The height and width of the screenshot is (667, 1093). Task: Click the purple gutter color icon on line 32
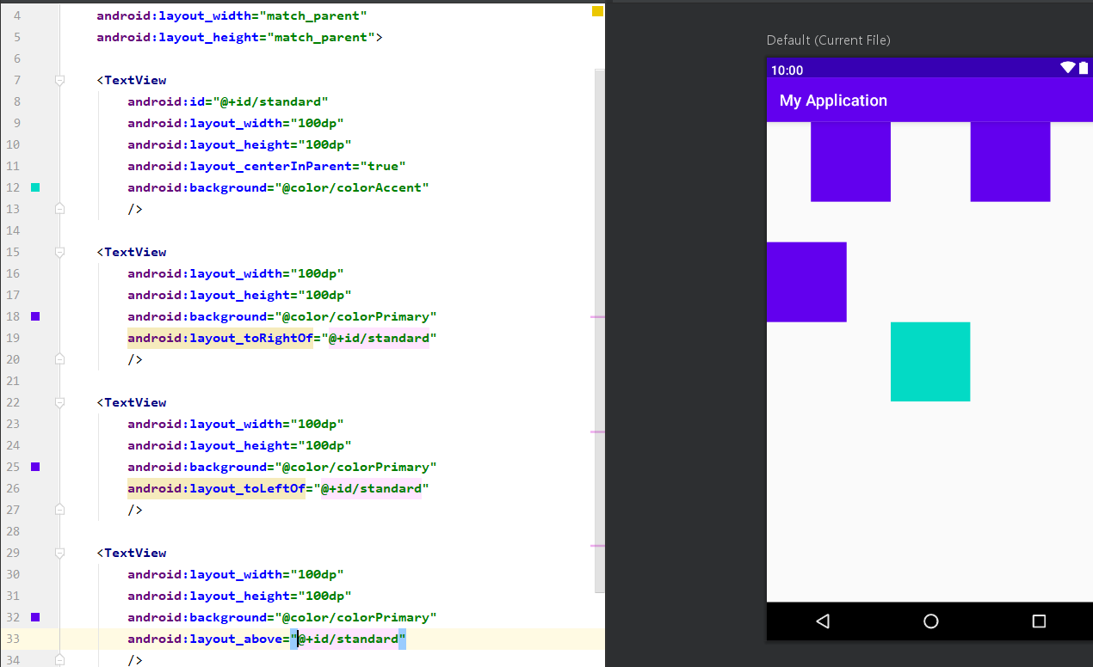click(x=35, y=617)
